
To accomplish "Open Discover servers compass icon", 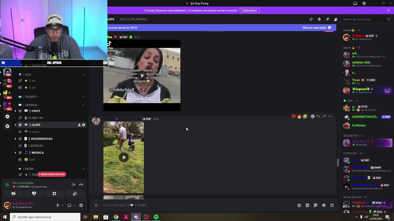I will click(x=7, y=126).
